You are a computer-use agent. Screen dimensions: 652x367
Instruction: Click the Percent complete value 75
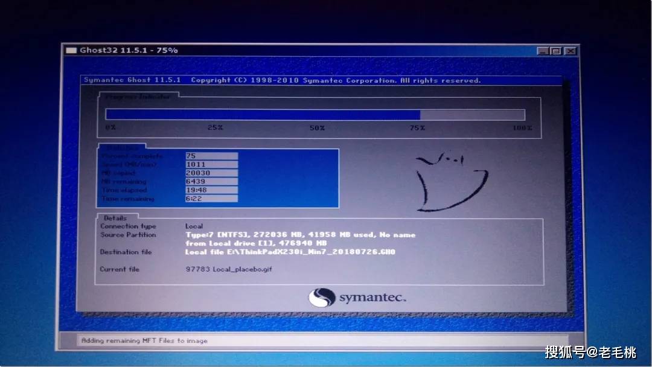click(x=211, y=156)
